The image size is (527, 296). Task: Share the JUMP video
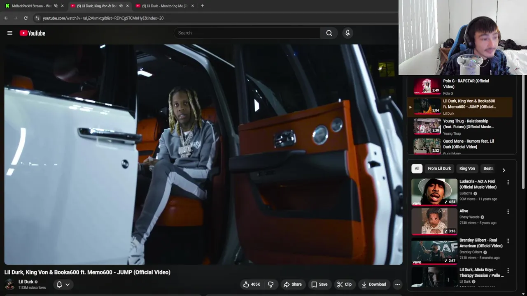(x=292, y=284)
